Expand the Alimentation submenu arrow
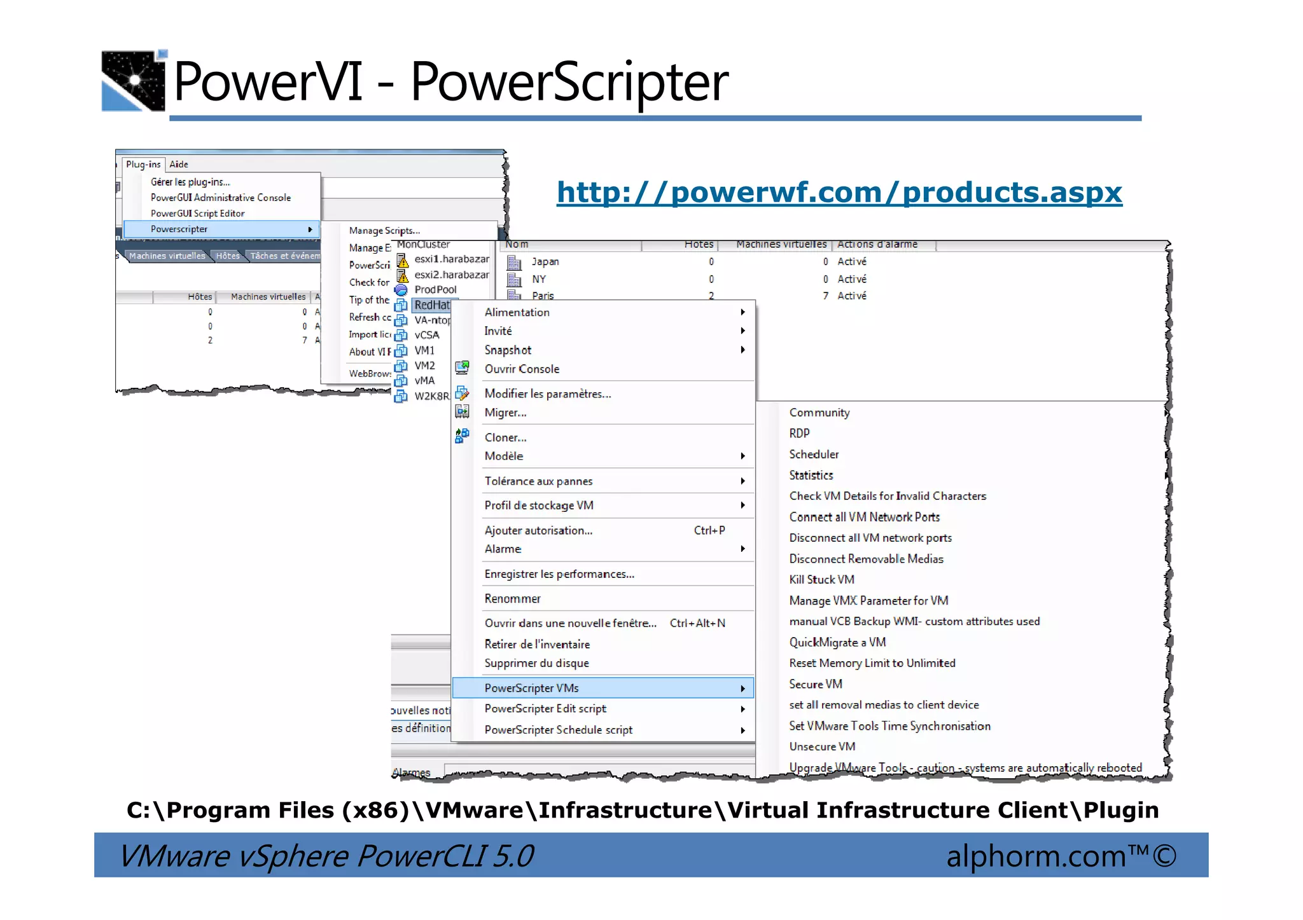 [742, 312]
